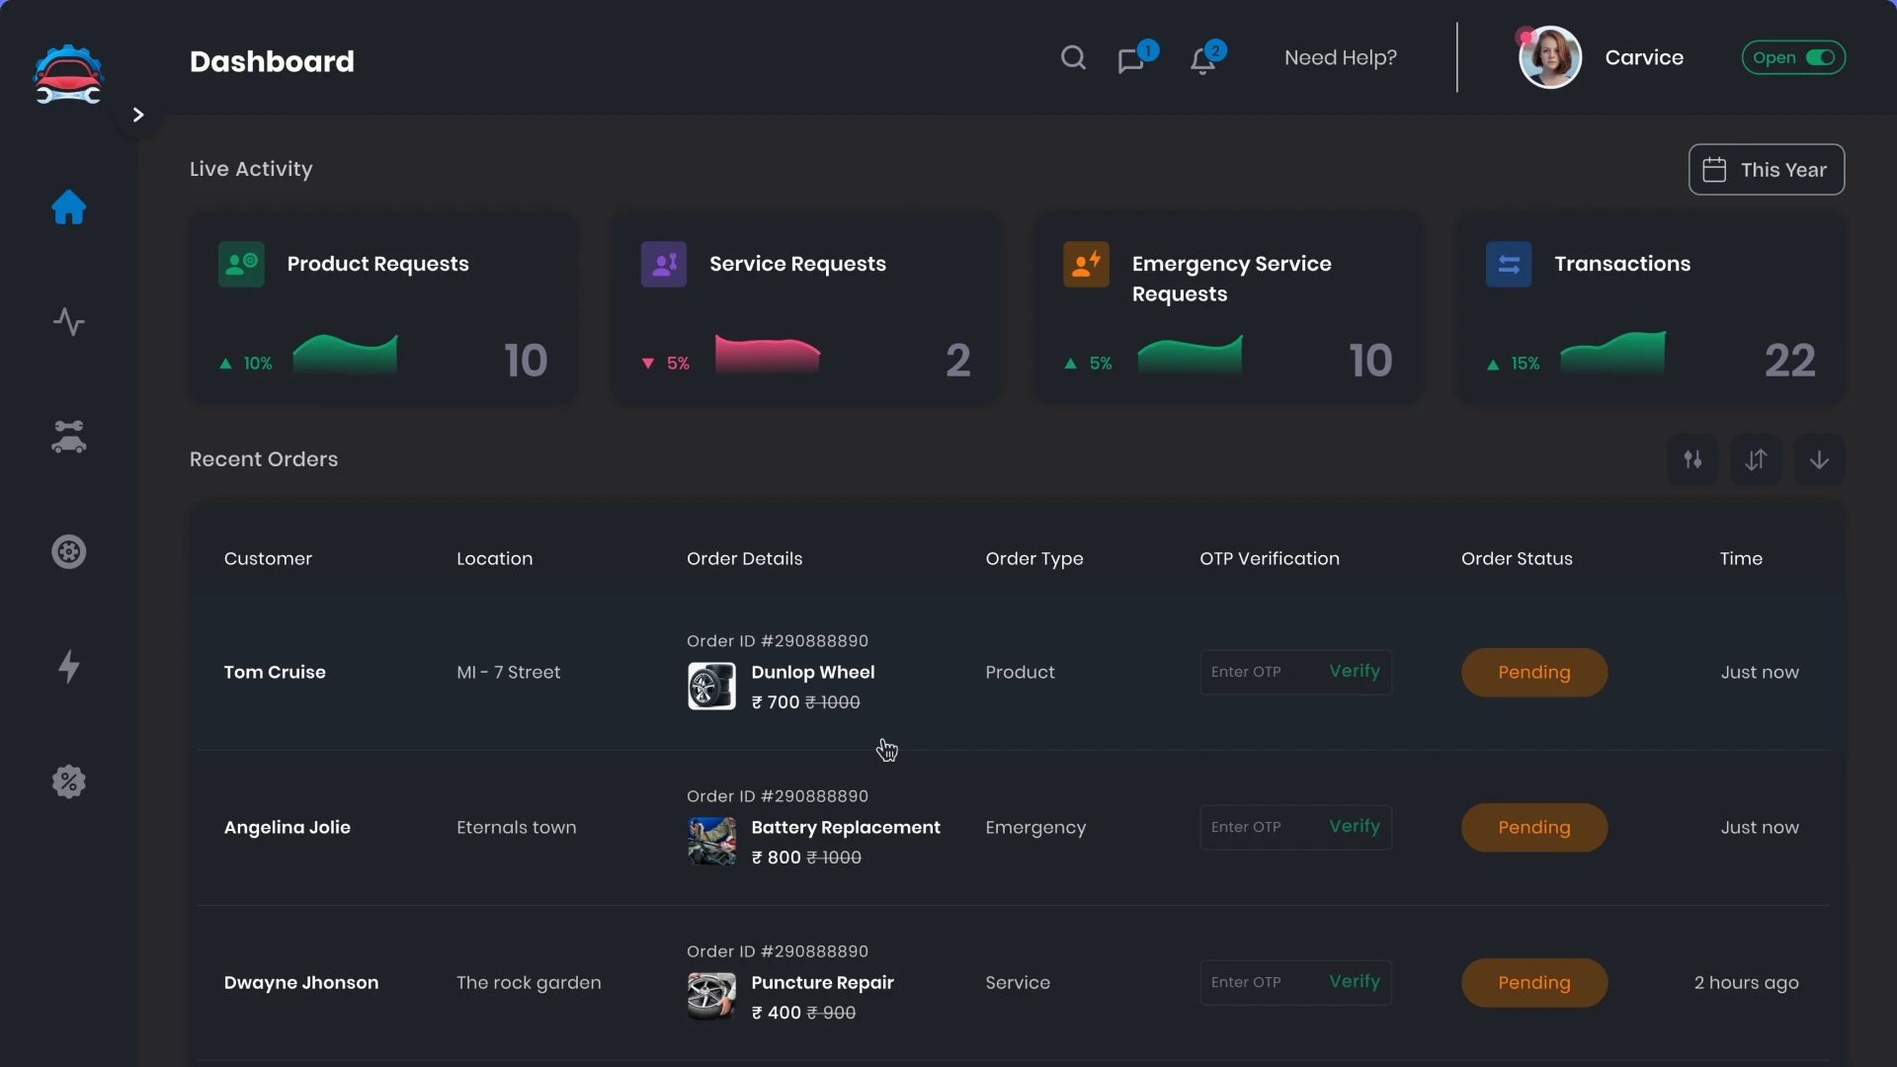View notifications with 2 alerts
This screenshot has width=1897, height=1067.
[1204, 61]
